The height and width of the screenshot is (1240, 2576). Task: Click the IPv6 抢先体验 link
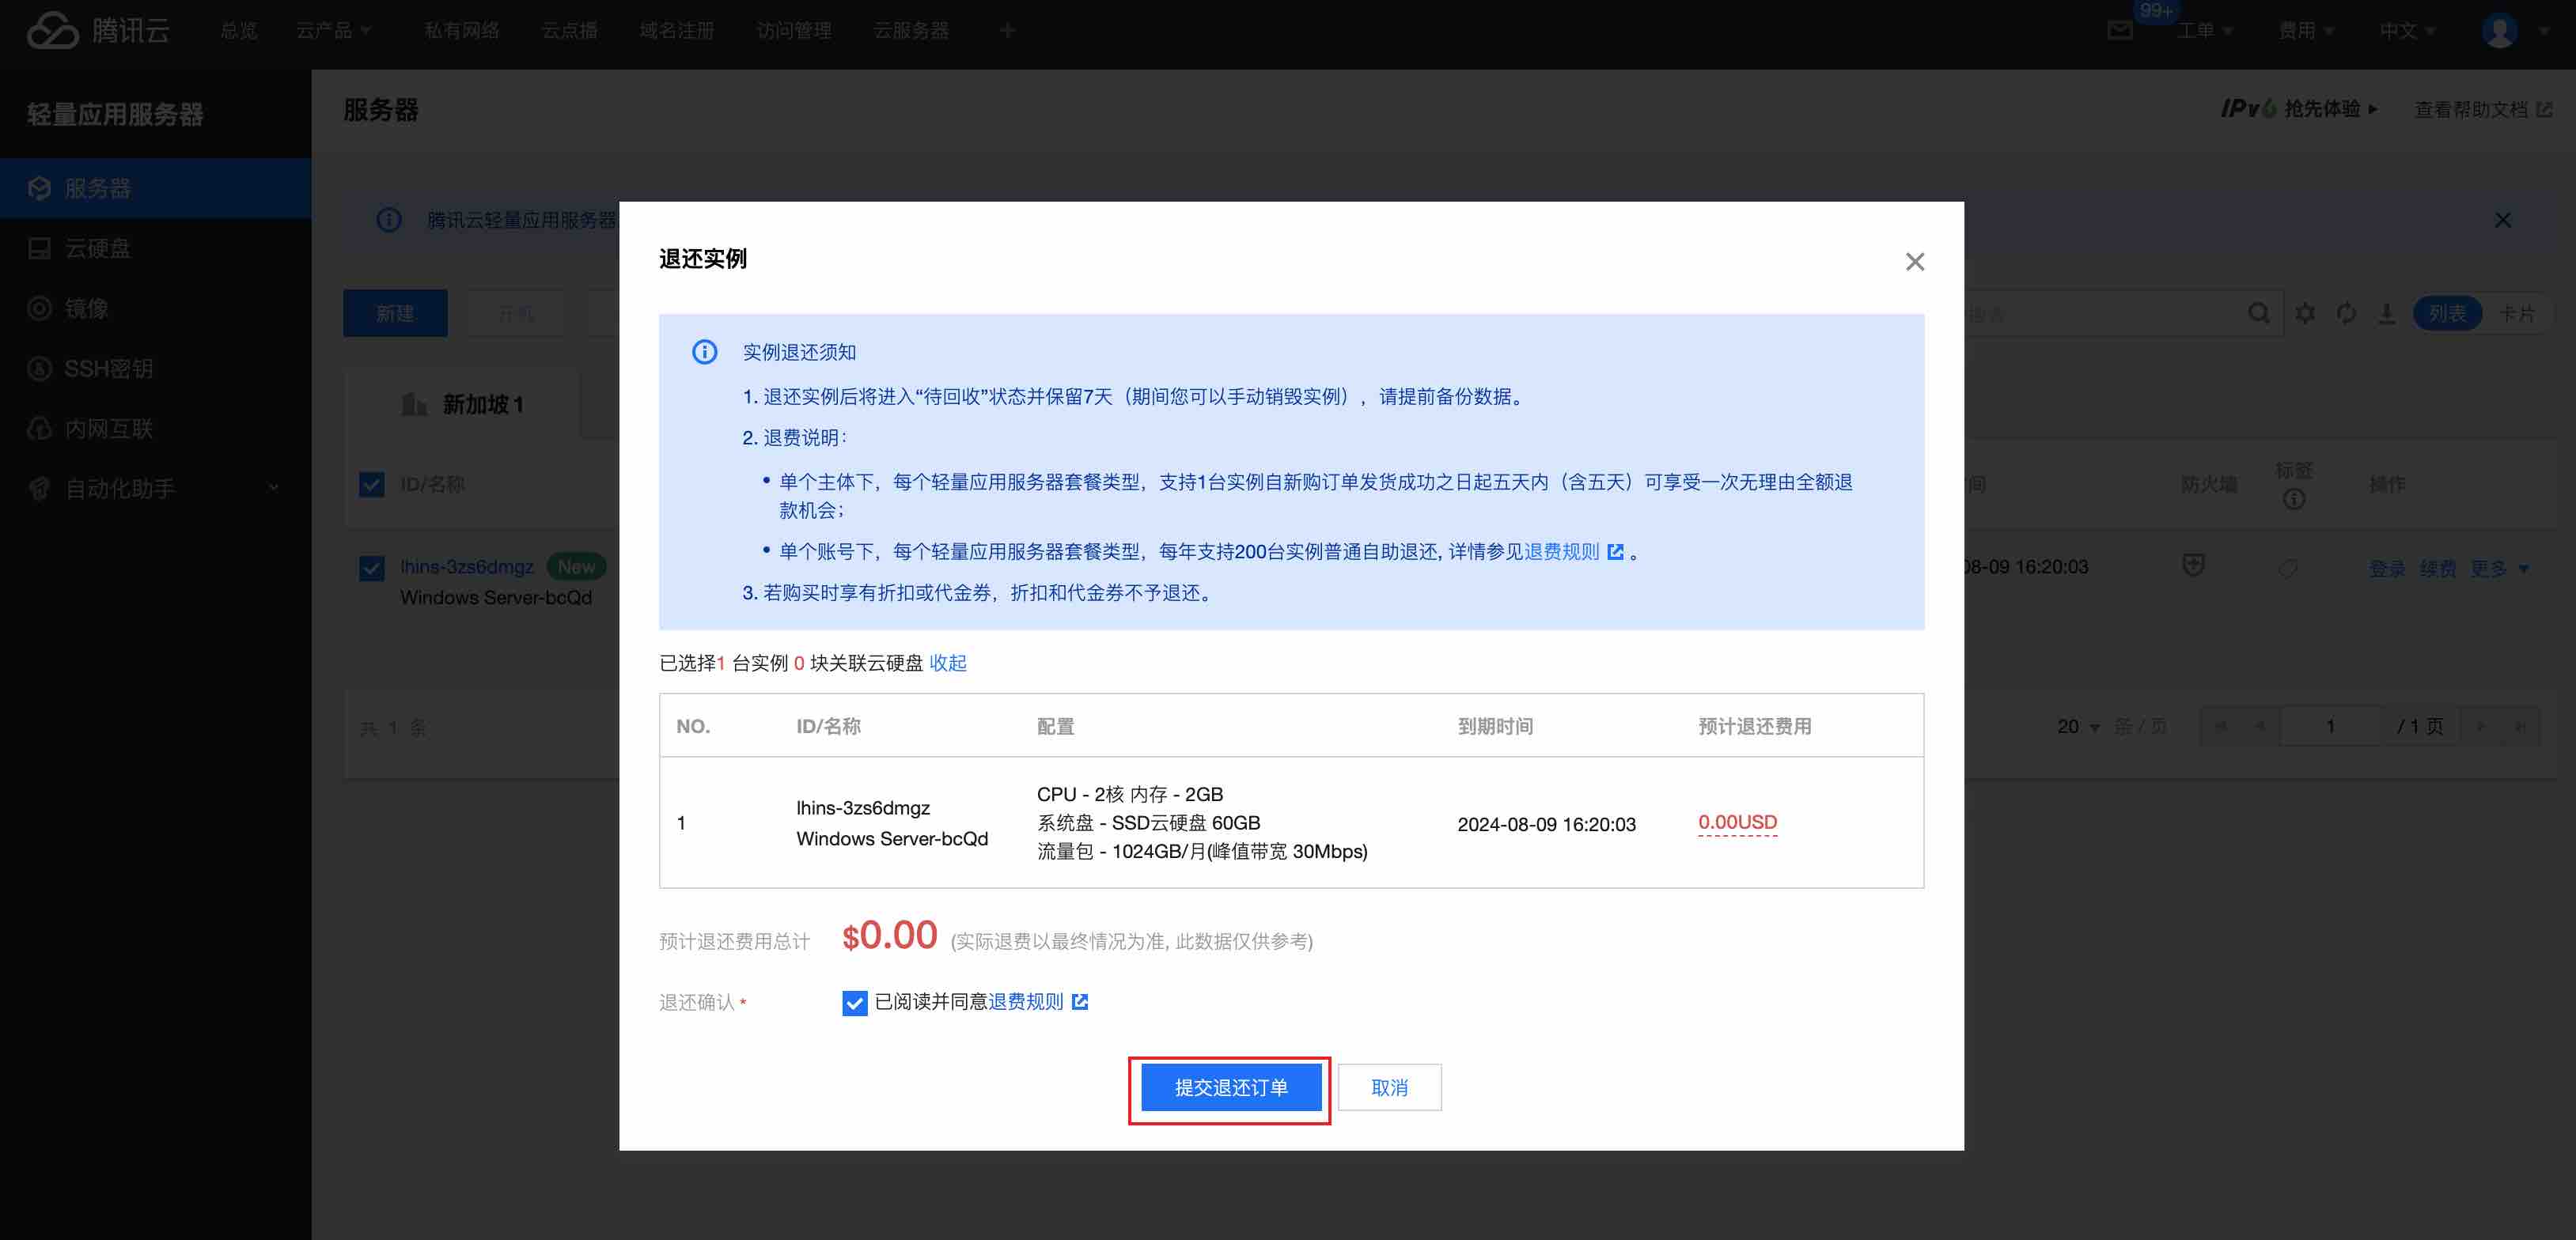[x=2298, y=109]
